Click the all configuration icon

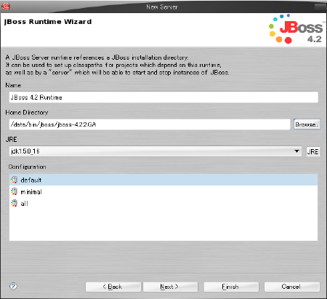coord(14,203)
